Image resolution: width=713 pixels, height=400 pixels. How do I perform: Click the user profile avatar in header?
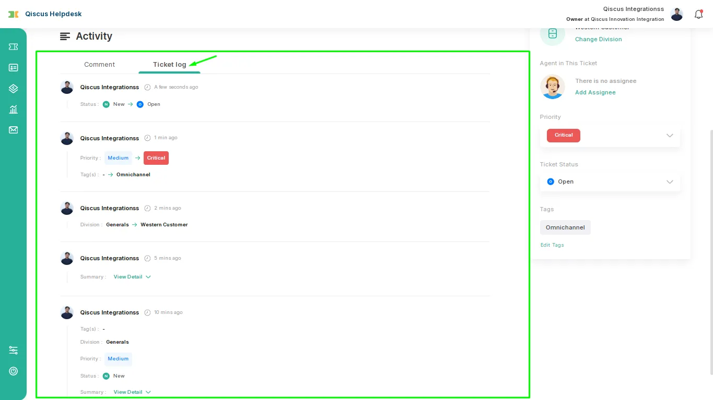[x=677, y=15]
